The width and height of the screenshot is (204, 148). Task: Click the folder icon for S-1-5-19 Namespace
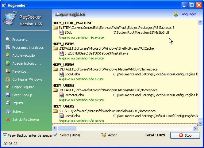click(x=55, y=111)
